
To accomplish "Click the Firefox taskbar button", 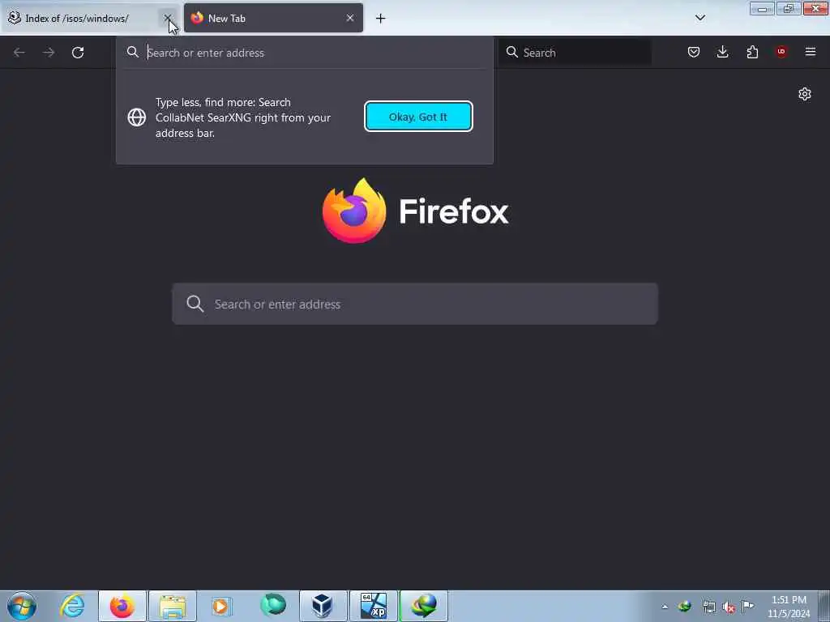I will (122, 606).
